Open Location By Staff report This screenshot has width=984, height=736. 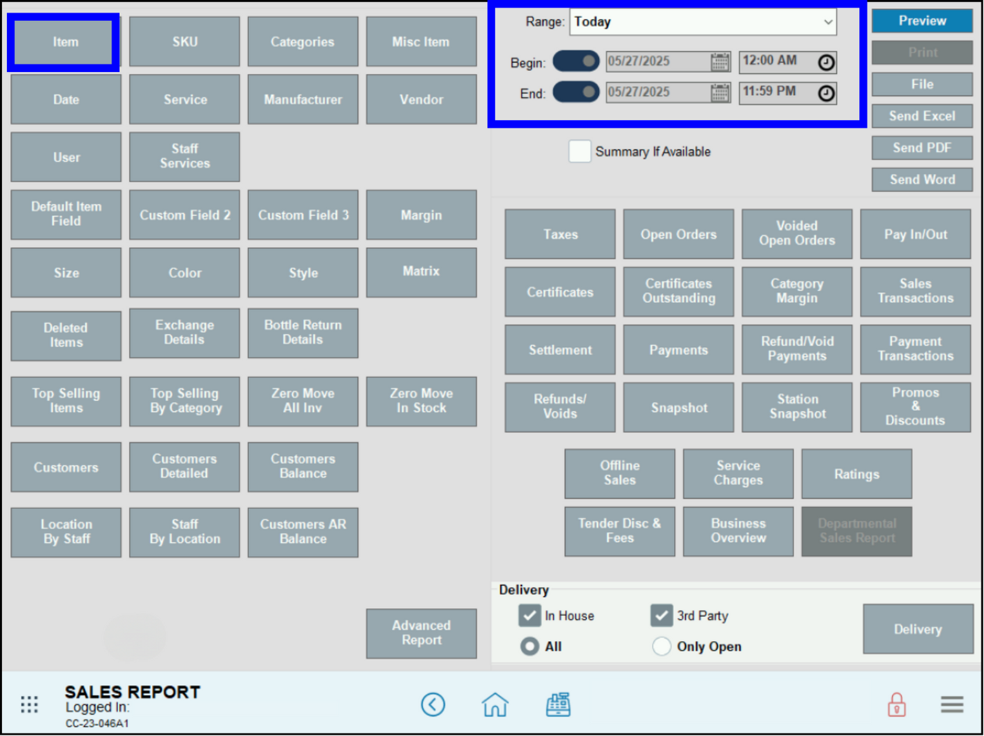point(66,532)
